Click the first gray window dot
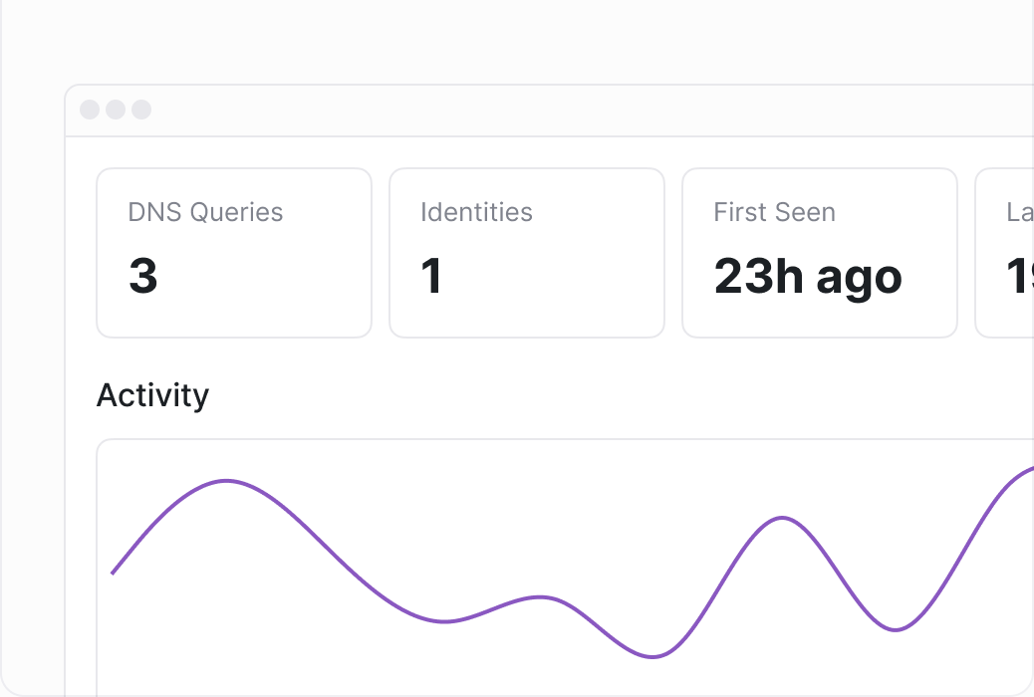Viewport: 1034px width, 697px height. pyautogui.click(x=90, y=110)
